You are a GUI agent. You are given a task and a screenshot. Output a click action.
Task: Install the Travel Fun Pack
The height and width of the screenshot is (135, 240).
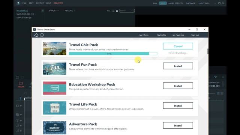[x=178, y=66]
